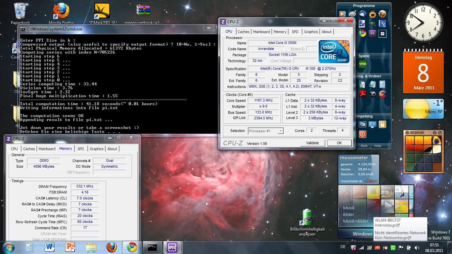Click the DE language indicator in taskbar
The image size is (452, 254).
pos(343,247)
